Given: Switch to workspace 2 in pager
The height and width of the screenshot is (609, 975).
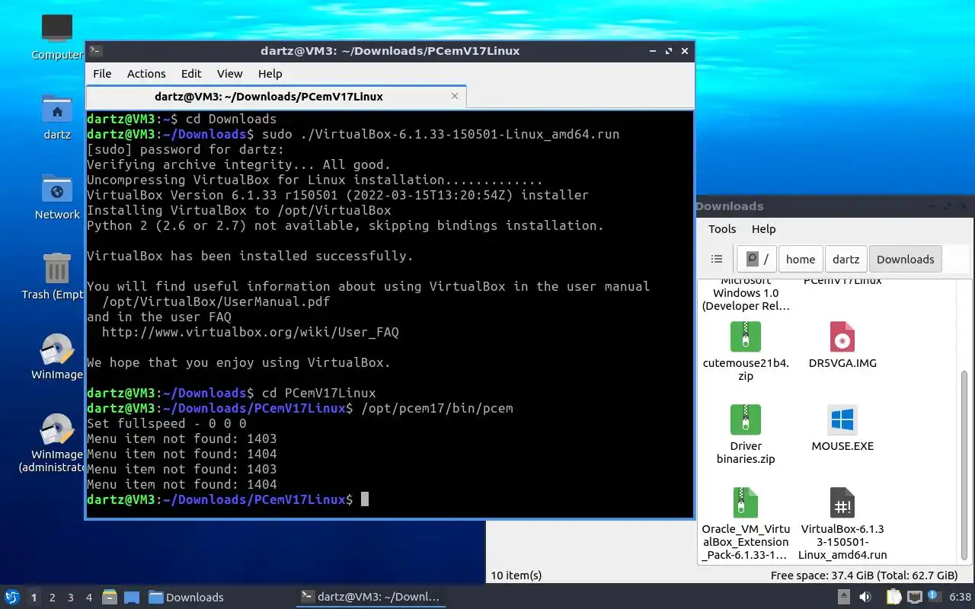Looking at the screenshot, I should point(53,598).
